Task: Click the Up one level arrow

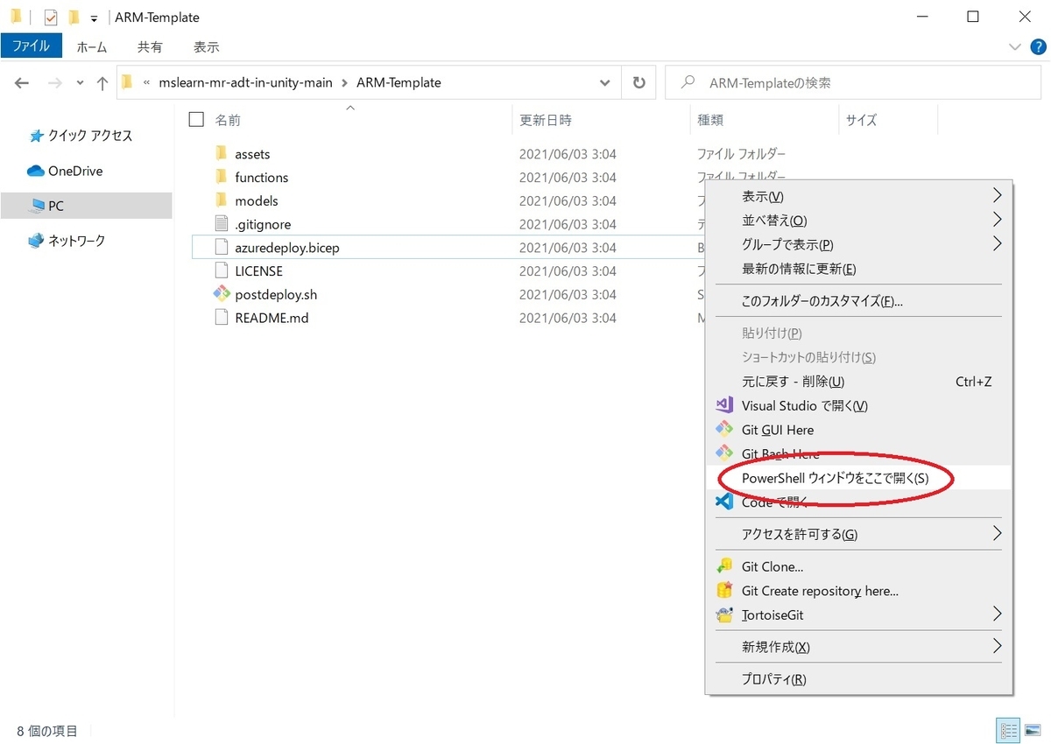Action: tap(102, 83)
